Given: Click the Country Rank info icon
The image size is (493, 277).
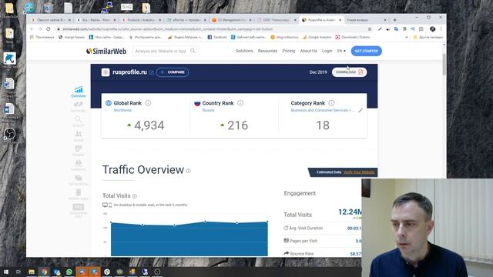Looking at the screenshot, I should pos(240,103).
